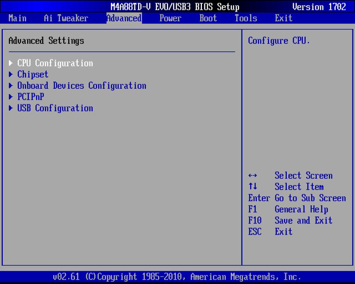Switch to the Main tab
Screen dimensions: 355x284
coord(17,18)
